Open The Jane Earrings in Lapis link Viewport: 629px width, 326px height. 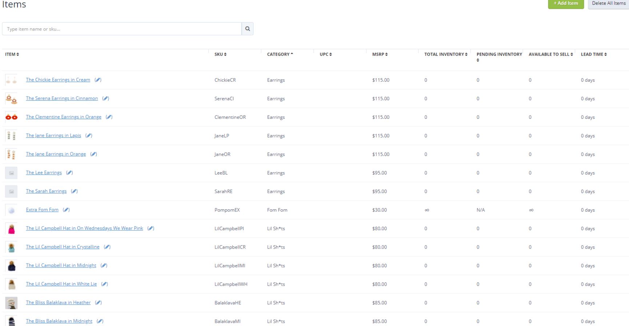(53, 135)
